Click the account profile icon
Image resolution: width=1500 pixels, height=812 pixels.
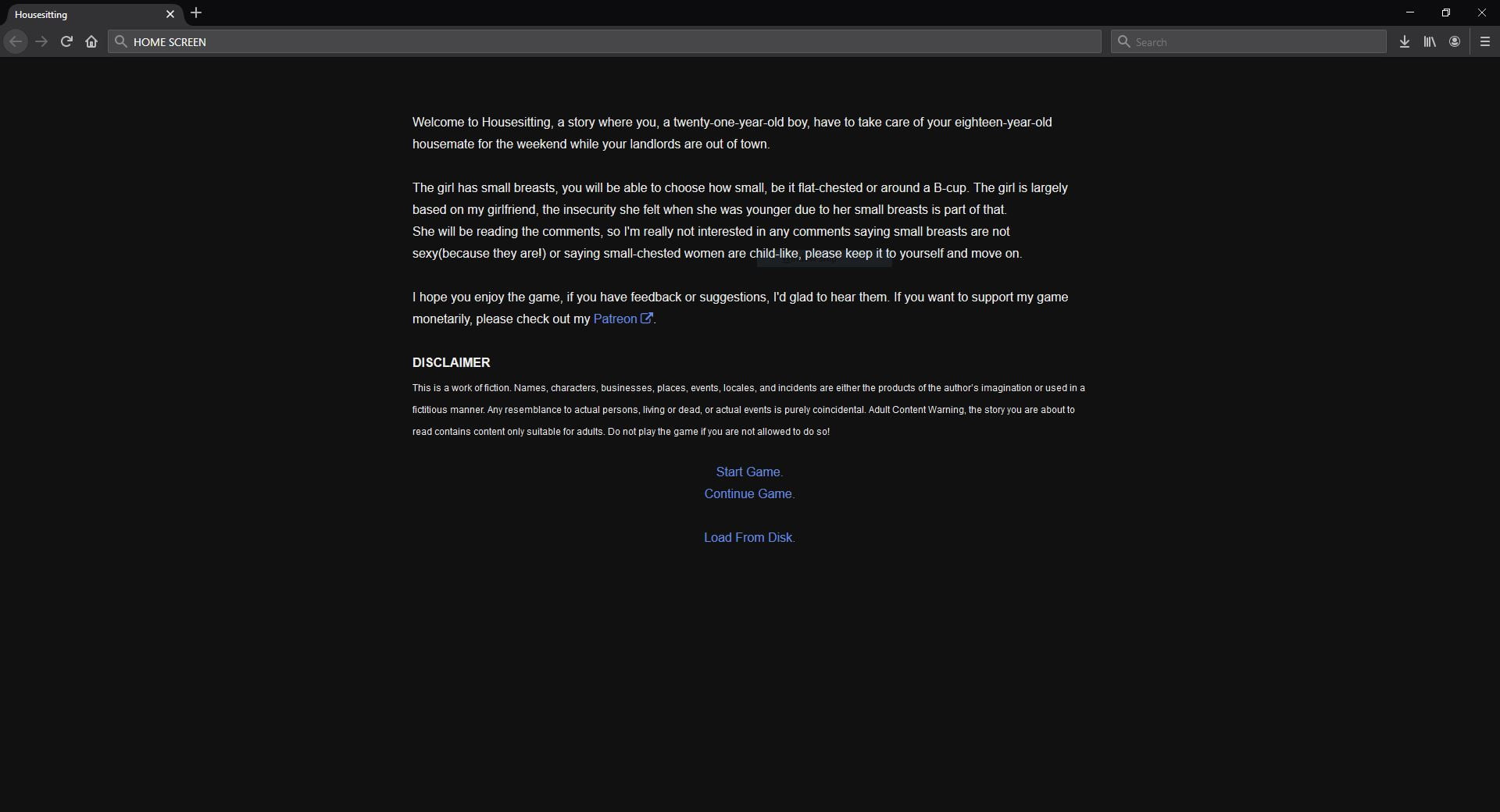[1454, 42]
